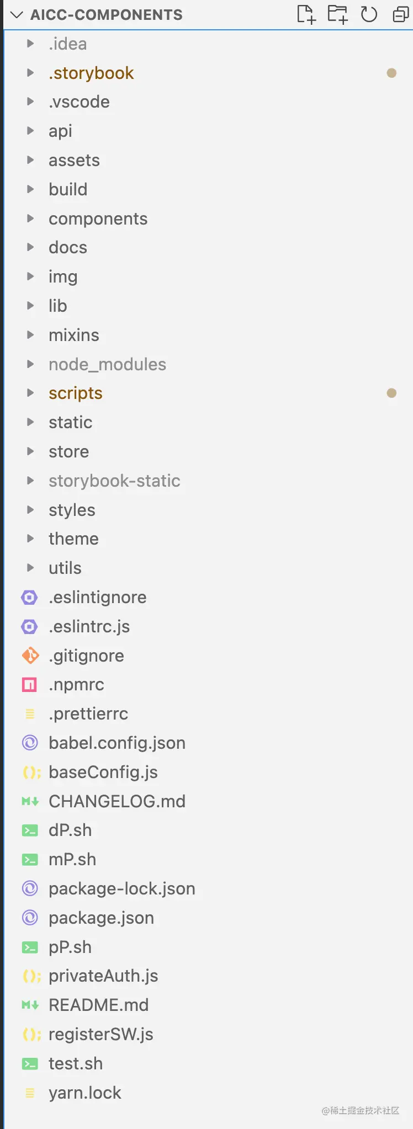
Task: Open the babel.config.json file
Action: click(117, 743)
